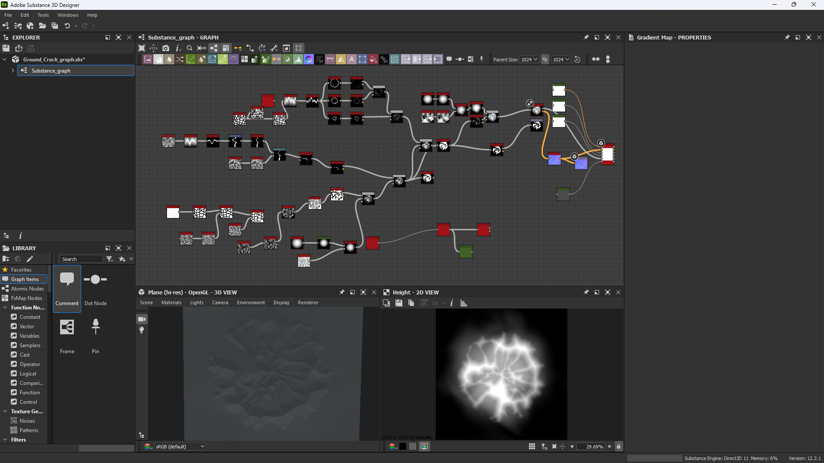Toggle the 2D view zoom lock

[618, 447]
